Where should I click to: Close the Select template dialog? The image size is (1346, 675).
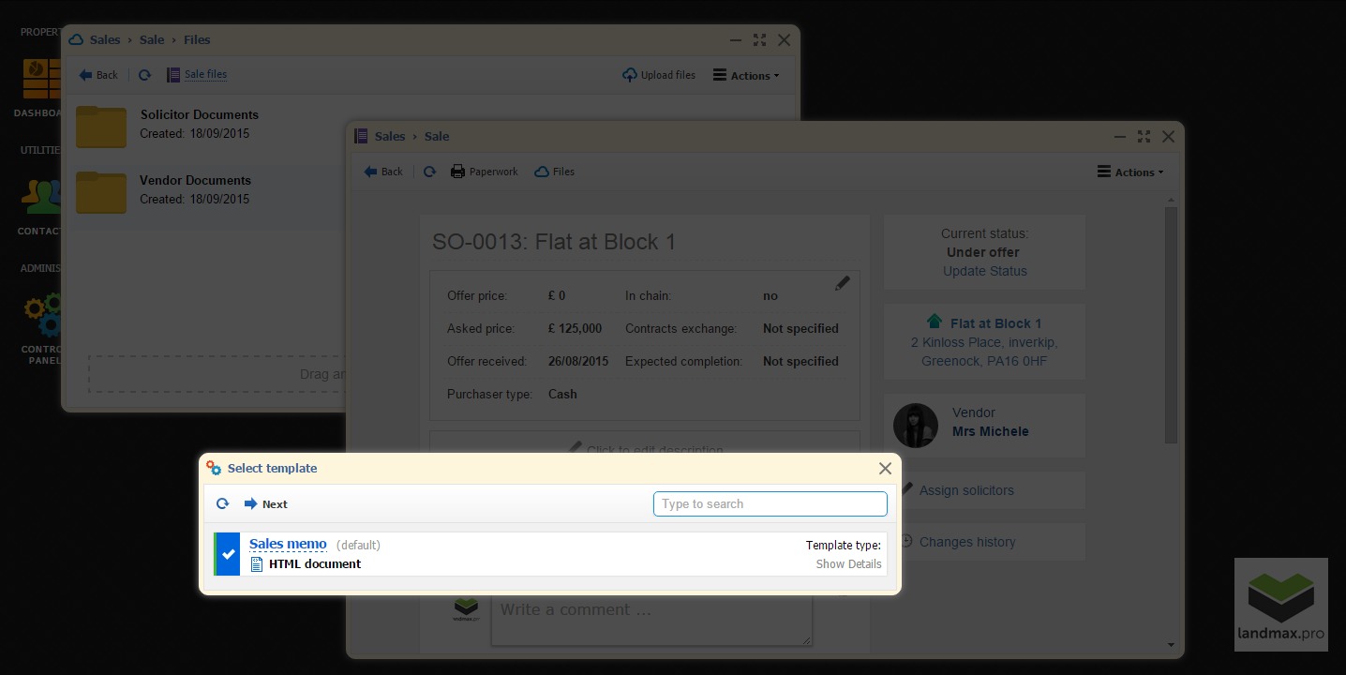[885, 468]
